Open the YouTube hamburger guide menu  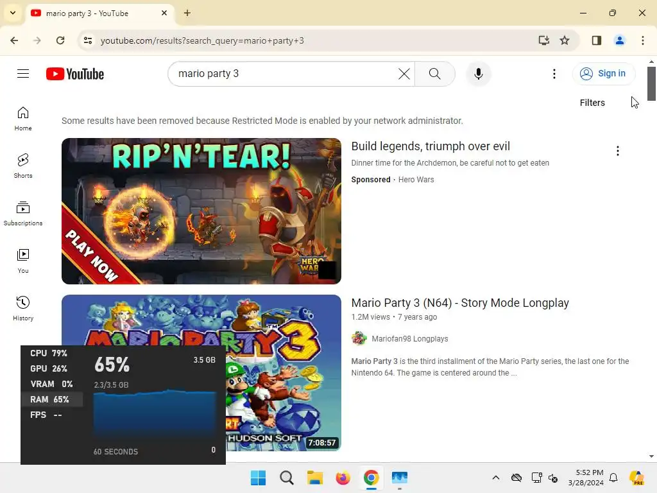23,74
